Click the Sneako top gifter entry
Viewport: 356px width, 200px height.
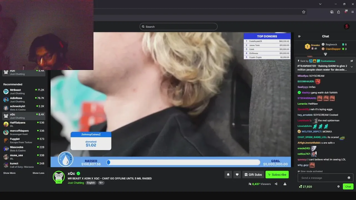tap(312, 46)
